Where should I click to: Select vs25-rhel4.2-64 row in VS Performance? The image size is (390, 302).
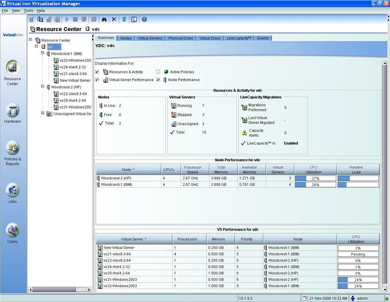coord(237,273)
